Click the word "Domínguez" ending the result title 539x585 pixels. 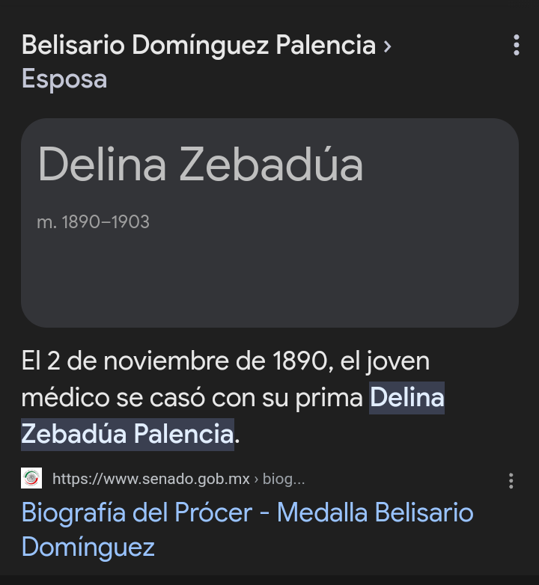[88, 547]
